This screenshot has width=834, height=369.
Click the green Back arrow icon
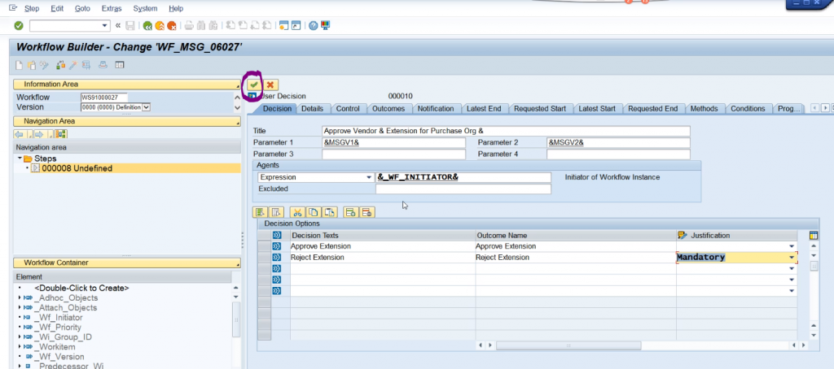pyautogui.click(x=147, y=25)
